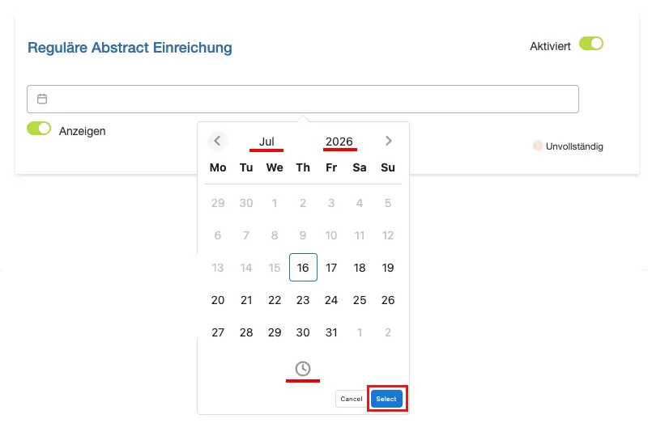Screen dimensions: 648x423
Task: Click the Unvollständig status indicator
Action: point(568,146)
